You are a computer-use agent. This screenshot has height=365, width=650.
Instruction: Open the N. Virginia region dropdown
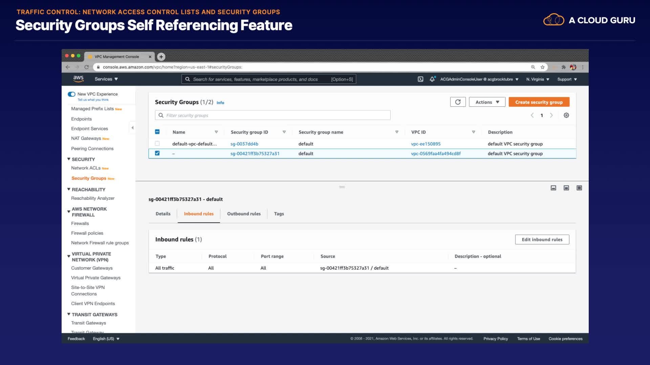(537, 79)
